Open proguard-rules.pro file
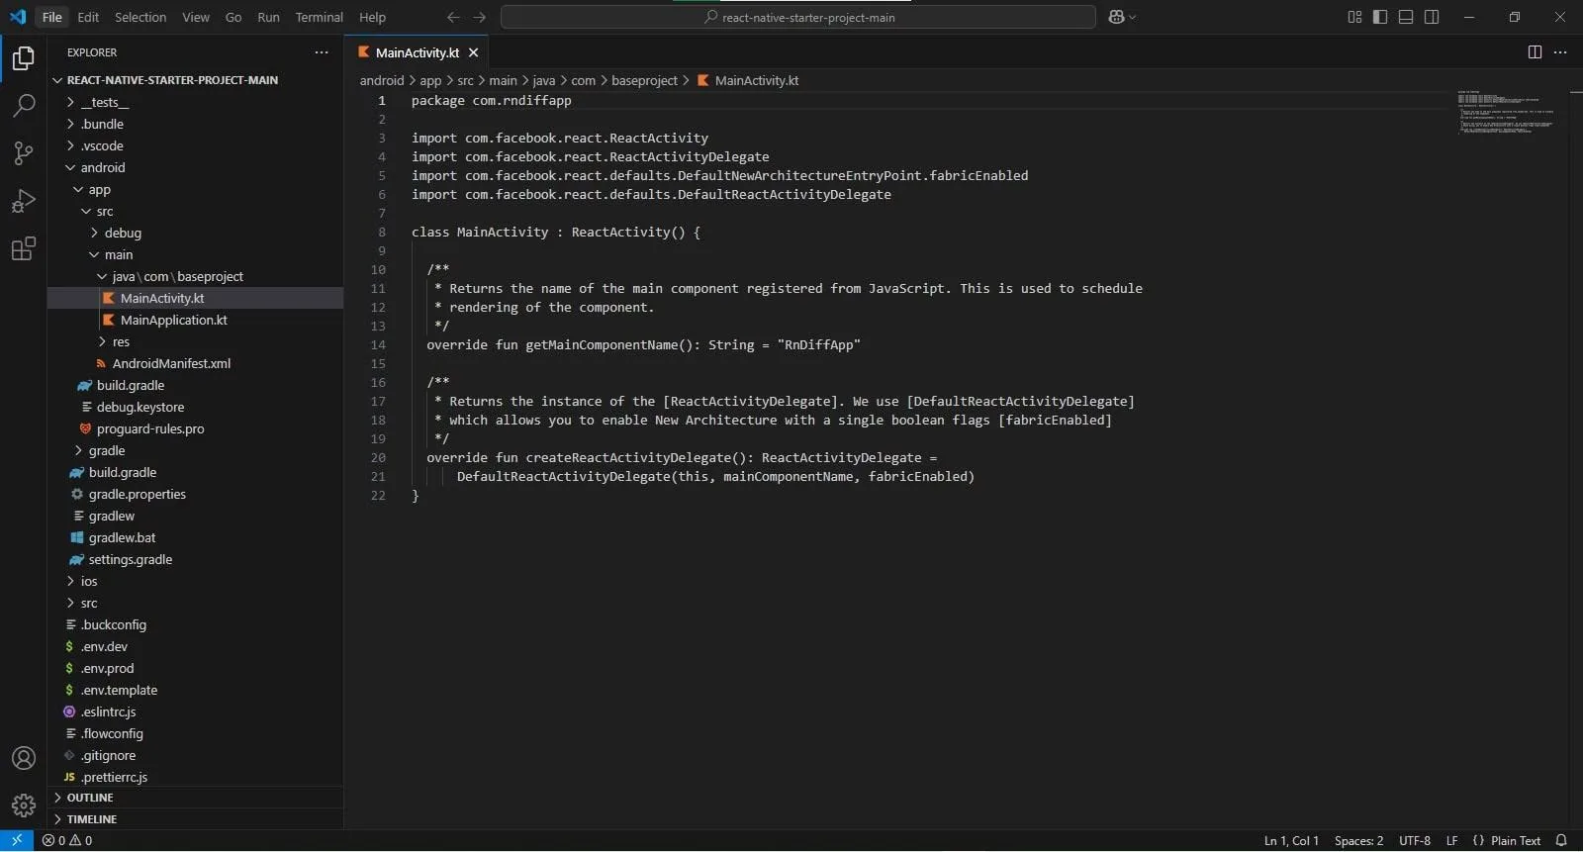This screenshot has width=1583, height=852. (150, 428)
